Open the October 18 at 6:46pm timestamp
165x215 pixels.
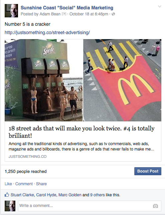(x=89, y=14)
